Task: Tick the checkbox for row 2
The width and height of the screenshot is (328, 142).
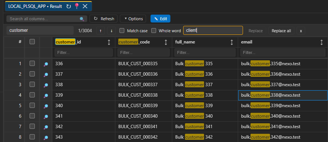Action: click(x=32, y=74)
